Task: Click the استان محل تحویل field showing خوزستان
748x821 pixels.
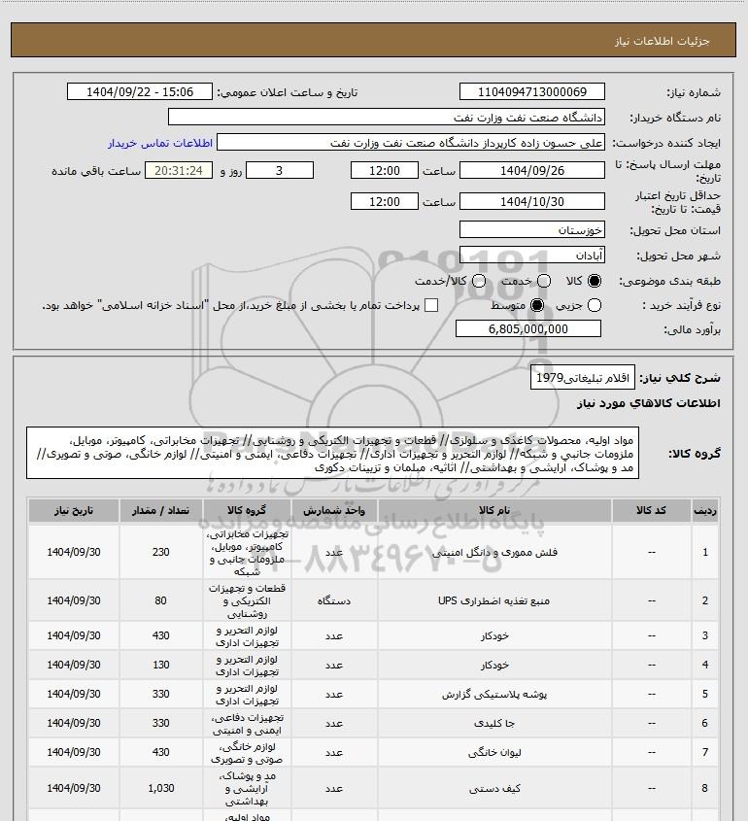Action: point(531,231)
